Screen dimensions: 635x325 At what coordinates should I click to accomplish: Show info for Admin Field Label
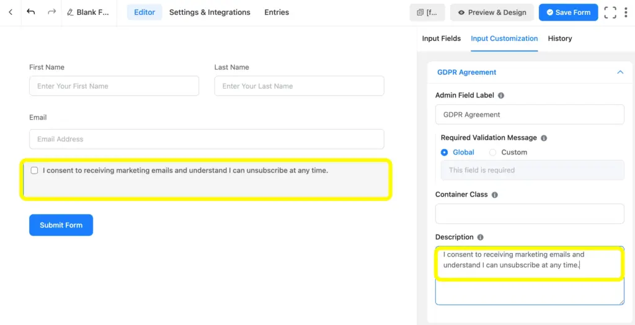click(501, 96)
